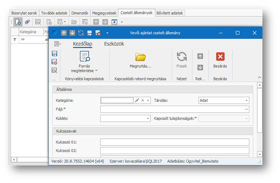Open the Bővített adatok tab
Viewport: 280px width, 183px height.
click(169, 13)
